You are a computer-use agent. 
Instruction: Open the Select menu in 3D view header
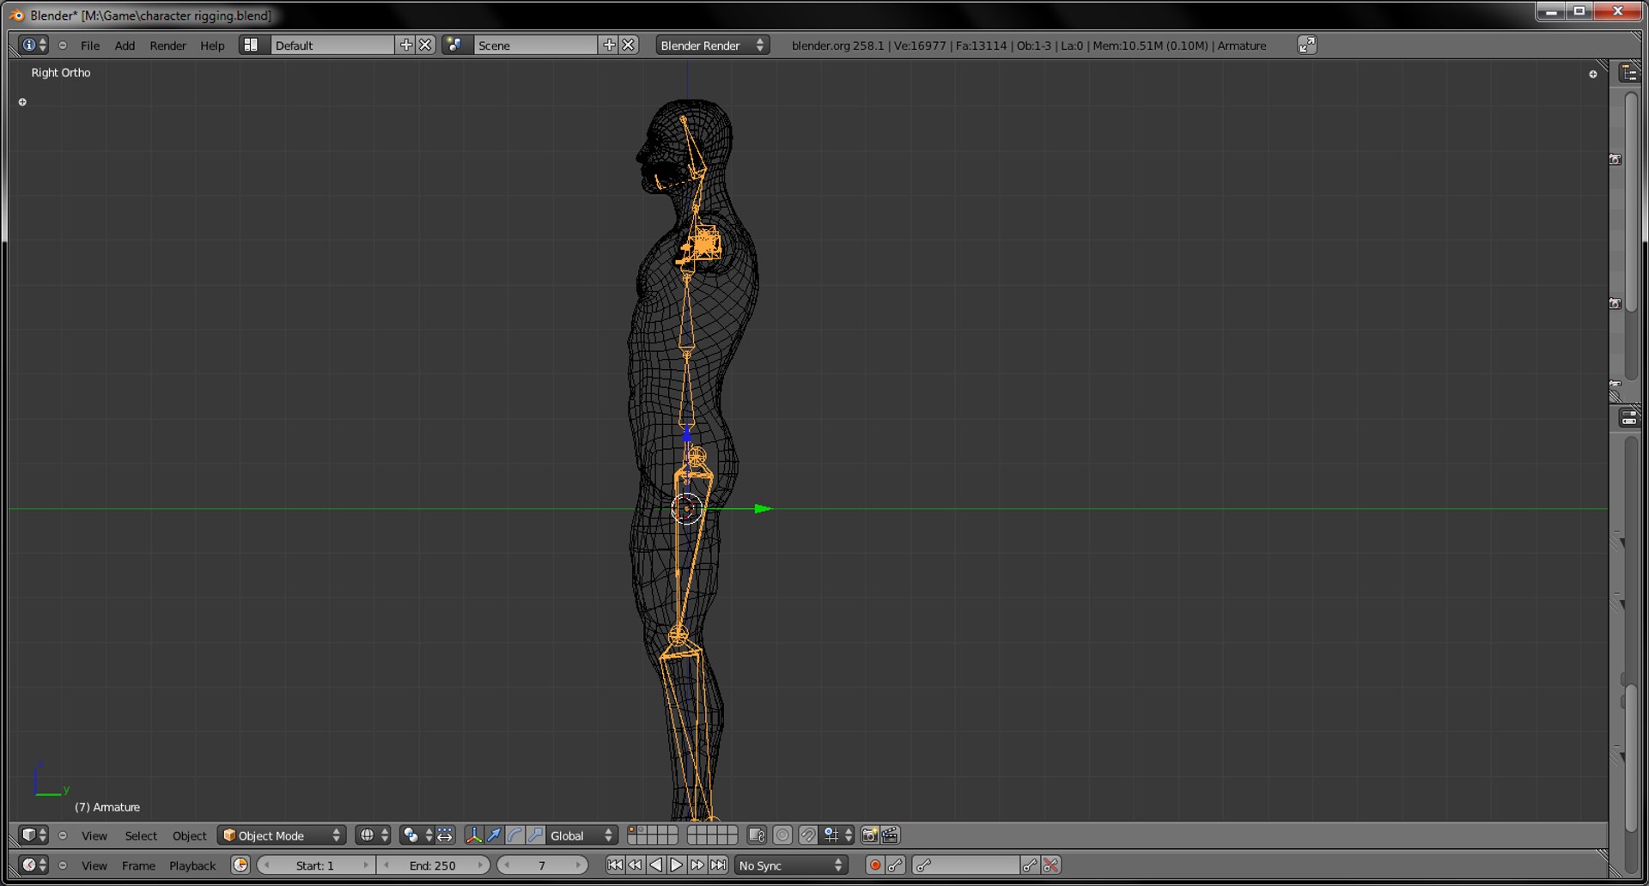141,835
